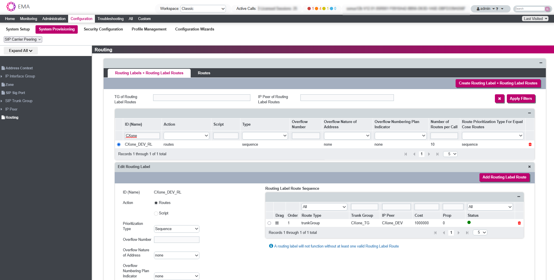Select the CXone_DEV_RL row radio button
The image size is (554, 280).
119,144
